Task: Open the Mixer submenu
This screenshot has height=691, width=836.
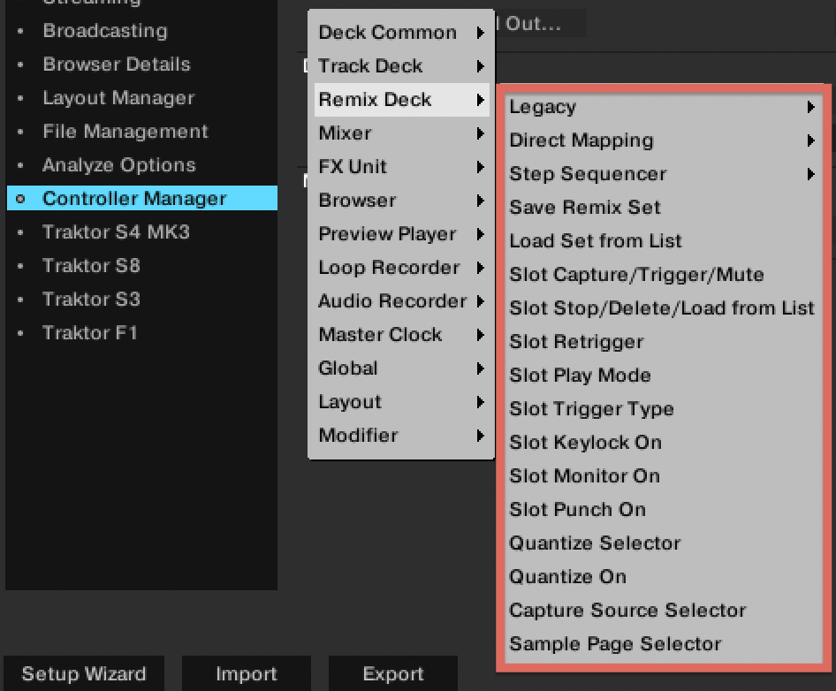Action: click(x=345, y=133)
